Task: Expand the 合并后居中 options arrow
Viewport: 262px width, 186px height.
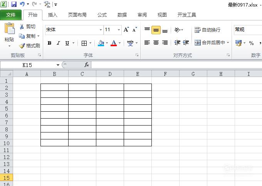Action: point(228,43)
